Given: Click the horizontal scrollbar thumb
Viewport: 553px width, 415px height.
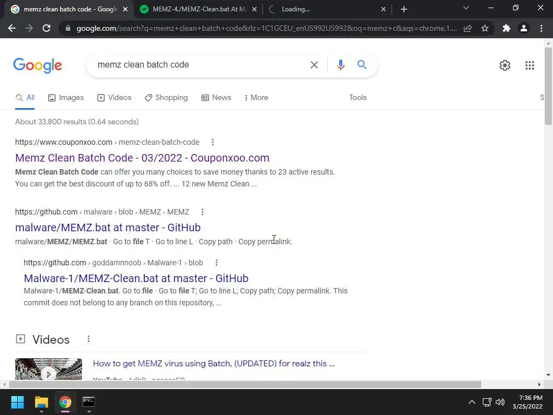Looking at the screenshot, I should [x=245, y=384].
